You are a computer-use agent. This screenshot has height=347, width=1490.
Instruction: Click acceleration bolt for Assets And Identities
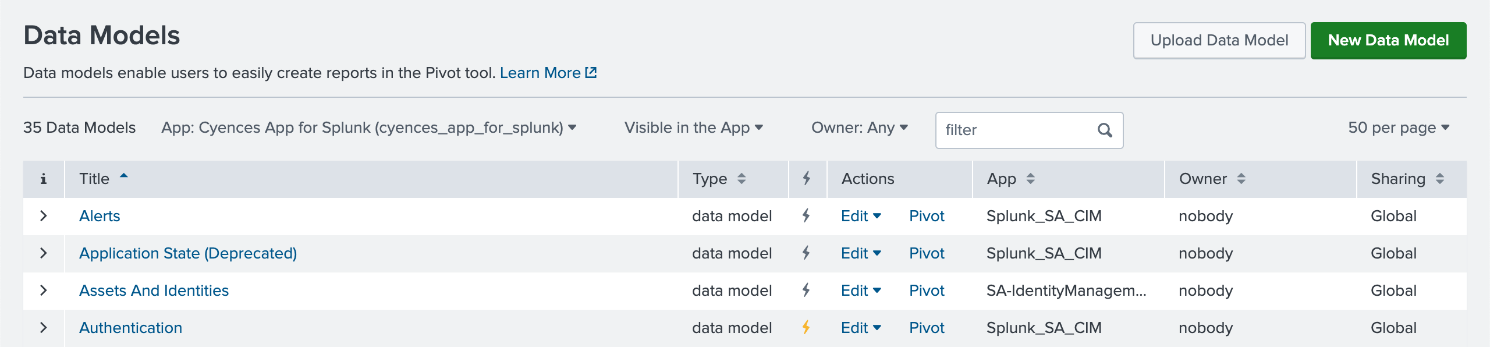[x=806, y=290]
